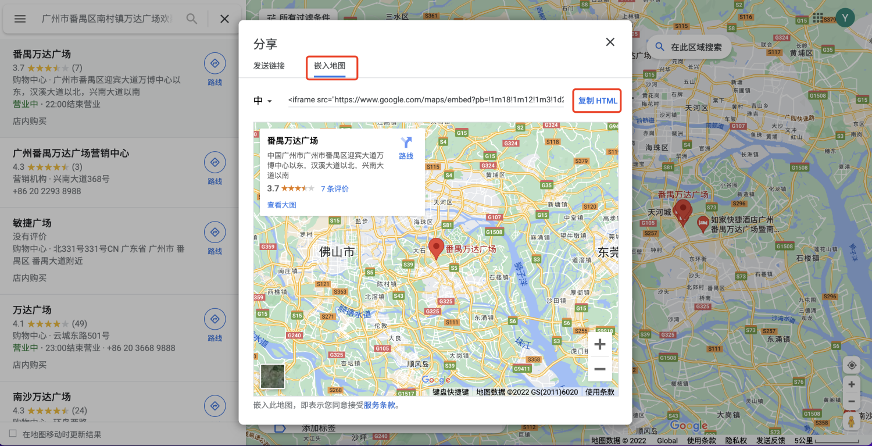Image resolution: width=872 pixels, height=446 pixels.
Task: Click Global in main map footer
Action: pyautogui.click(x=667, y=440)
